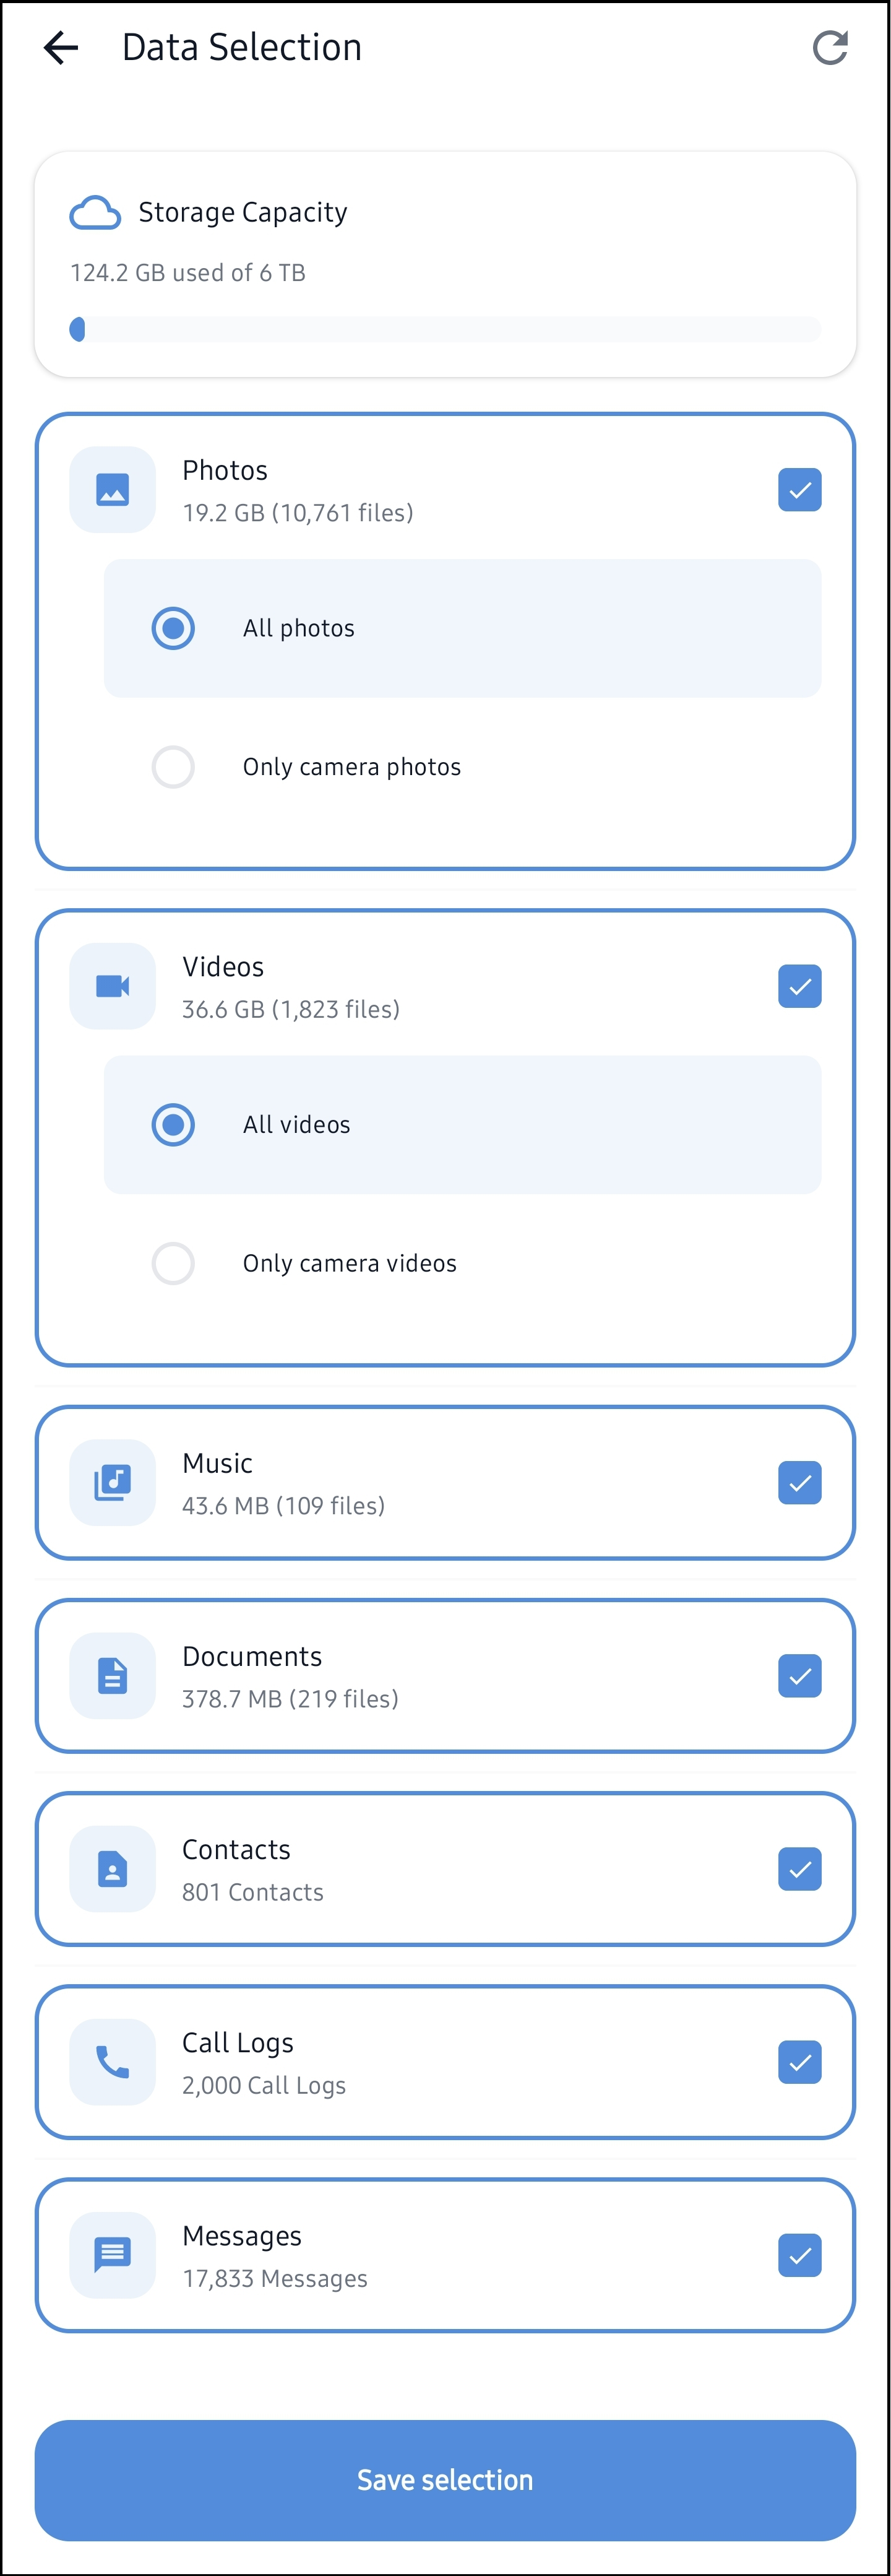Uncheck the Photos checkbox
Image resolution: width=891 pixels, height=2576 pixels.
[799, 490]
